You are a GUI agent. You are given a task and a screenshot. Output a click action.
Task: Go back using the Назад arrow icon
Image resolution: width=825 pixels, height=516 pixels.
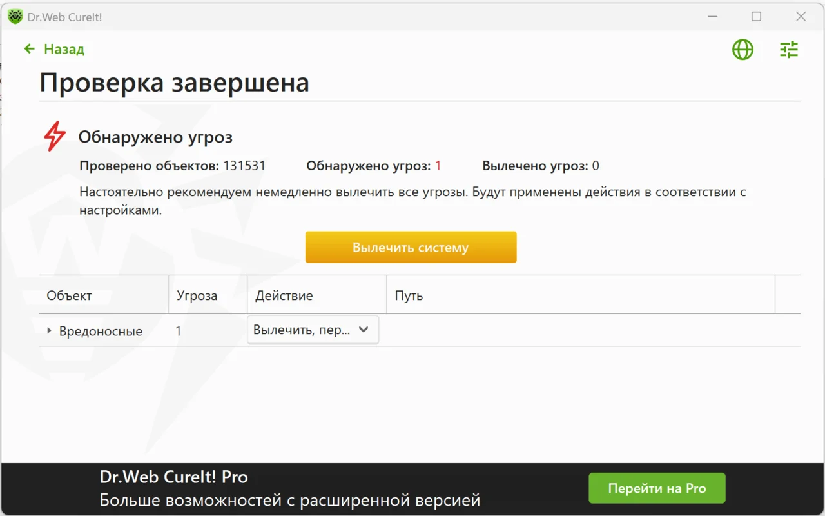29,49
